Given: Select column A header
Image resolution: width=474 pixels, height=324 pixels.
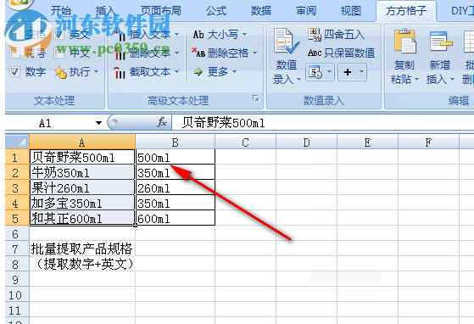Looking at the screenshot, I should pos(82,142).
